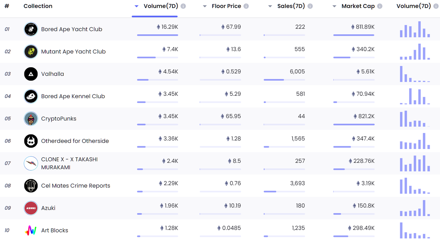Open the Bored Ape Kennel Club collection link

pyautogui.click(x=73, y=96)
